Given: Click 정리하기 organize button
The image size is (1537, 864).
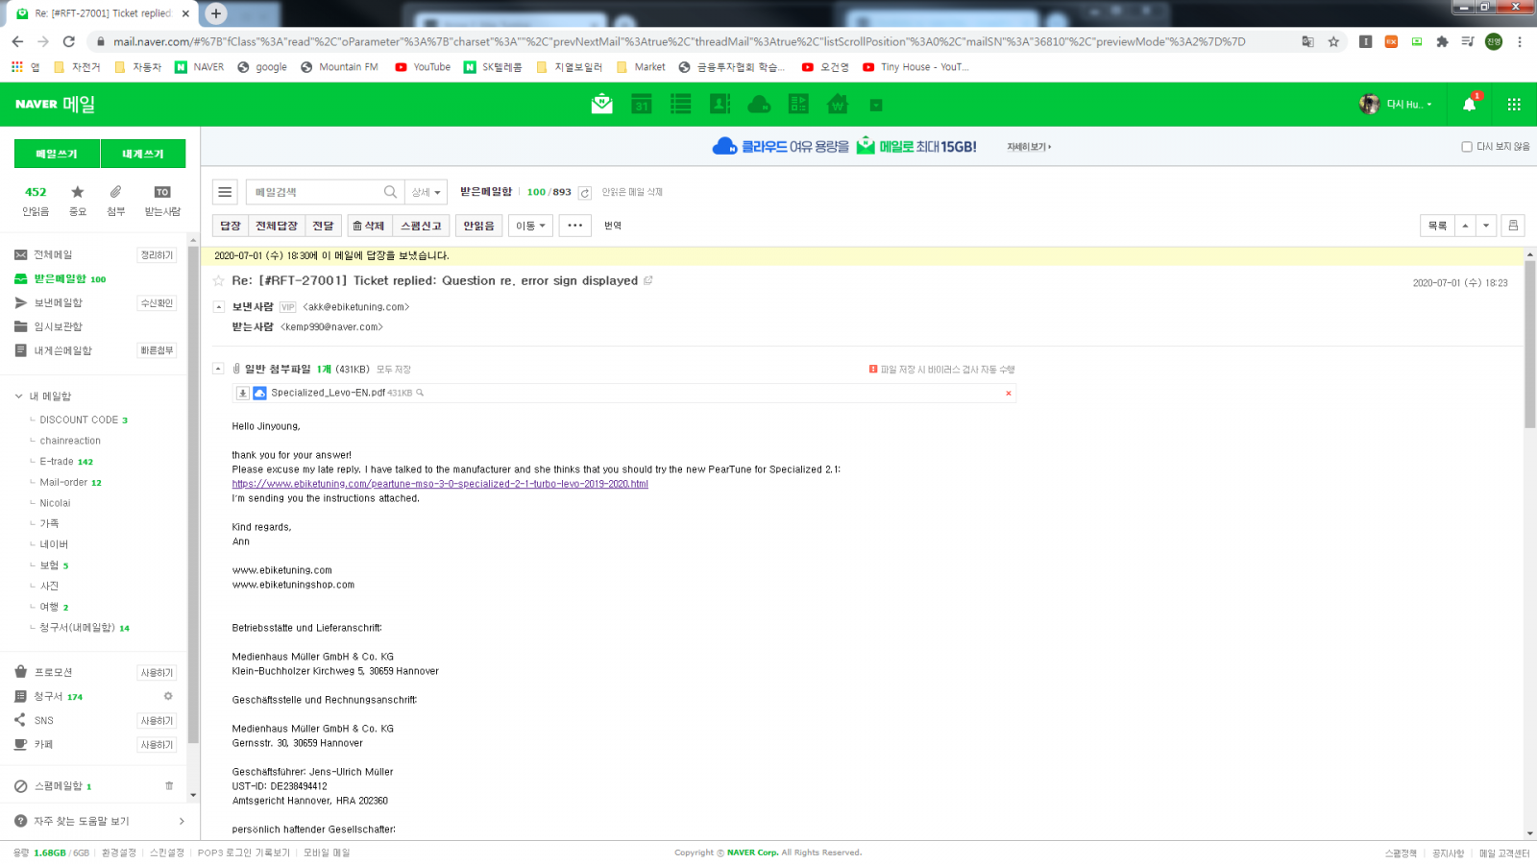Looking at the screenshot, I should [x=157, y=254].
